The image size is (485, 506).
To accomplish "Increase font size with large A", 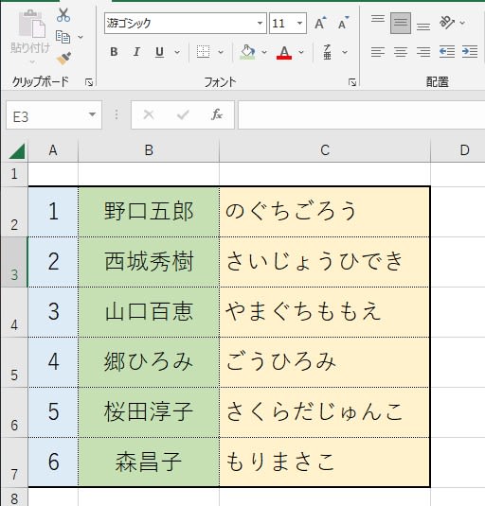I will pyautogui.click(x=320, y=24).
